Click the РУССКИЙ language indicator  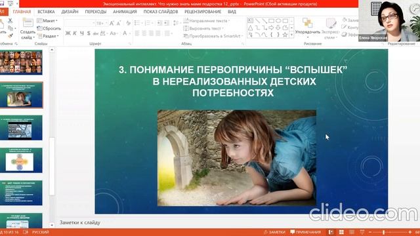41,232
